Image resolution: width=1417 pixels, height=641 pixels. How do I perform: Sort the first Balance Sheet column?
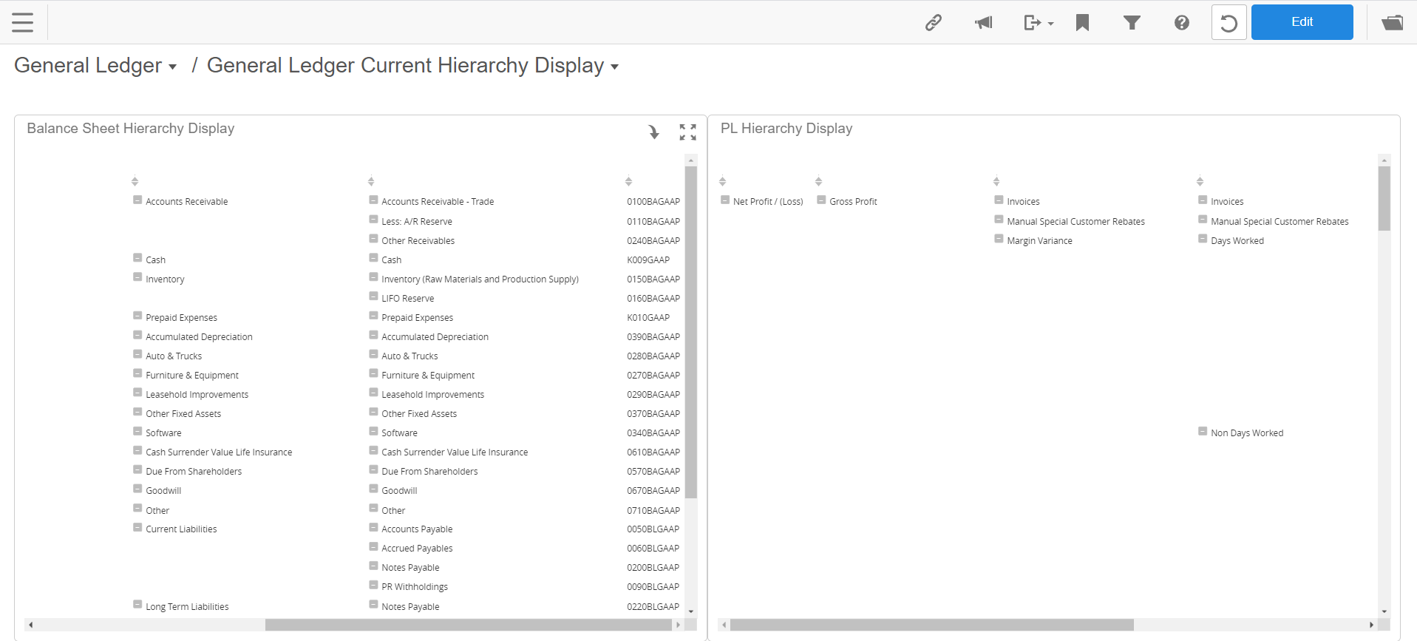pyautogui.click(x=135, y=181)
